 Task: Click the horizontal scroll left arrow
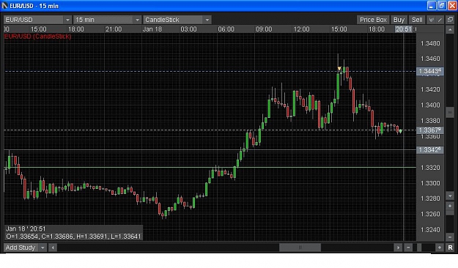coord(53,247)
